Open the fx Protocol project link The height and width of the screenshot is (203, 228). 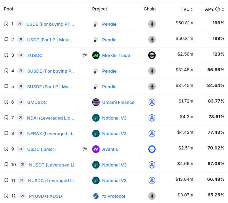click(113, 196)
